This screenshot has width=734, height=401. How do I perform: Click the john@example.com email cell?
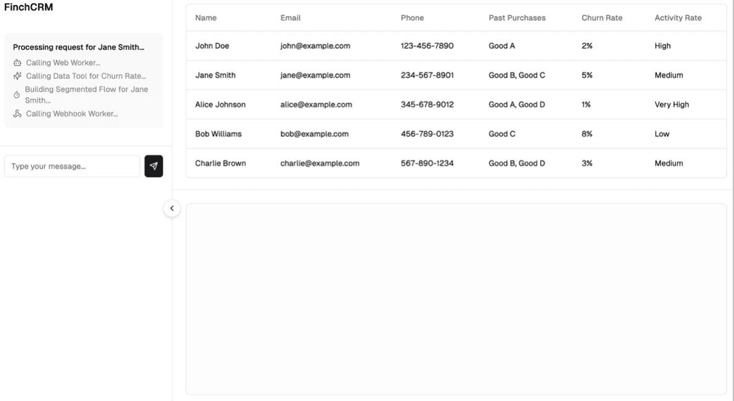(x=315, y=46)
